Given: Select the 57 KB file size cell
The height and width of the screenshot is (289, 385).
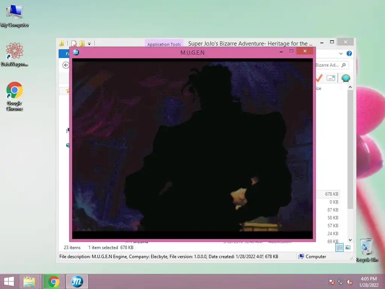Looking at the screenshot, I should [x=333, y=226].
